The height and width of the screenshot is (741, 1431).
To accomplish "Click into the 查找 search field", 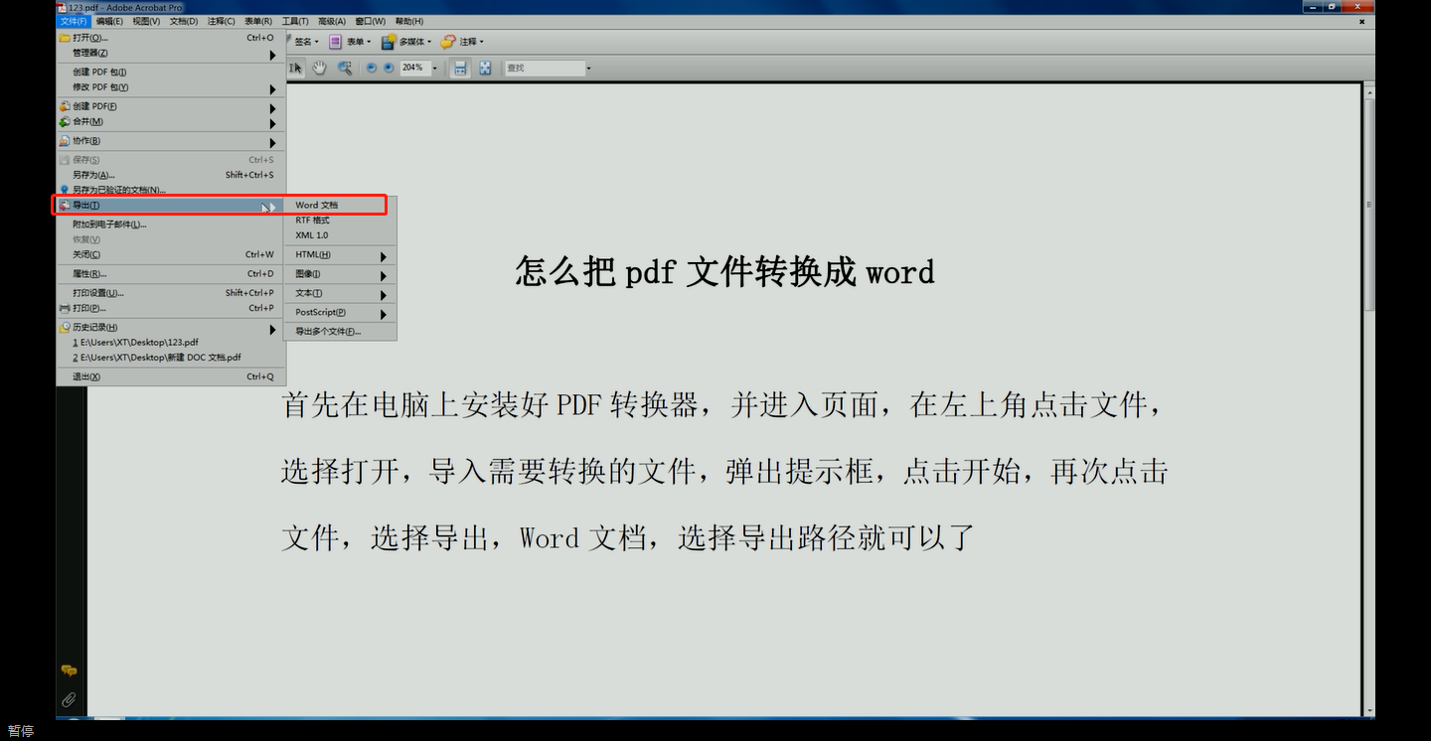I will pos(544,68).
